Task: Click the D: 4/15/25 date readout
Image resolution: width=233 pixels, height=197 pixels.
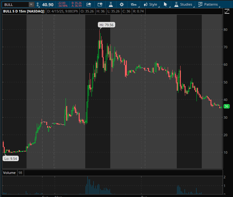Action: click(62, 11)
